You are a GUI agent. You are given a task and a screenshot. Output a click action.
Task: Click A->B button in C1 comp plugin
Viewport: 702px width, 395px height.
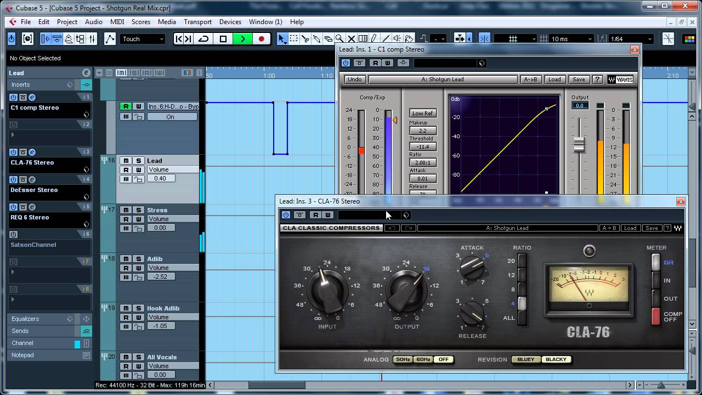pos(531,80)
